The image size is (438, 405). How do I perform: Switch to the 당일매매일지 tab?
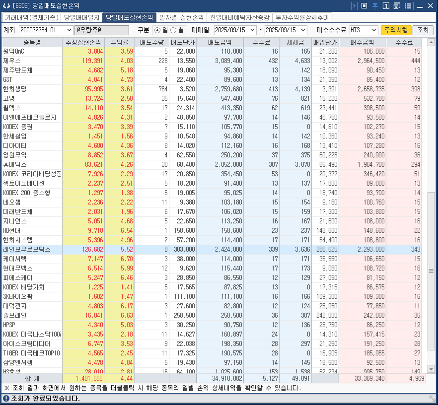pyautogui.click(x=81, y=17)
